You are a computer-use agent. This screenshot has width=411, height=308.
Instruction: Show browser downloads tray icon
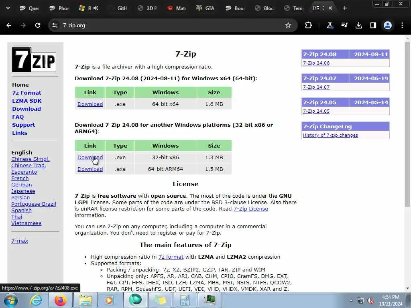[358, 25]
